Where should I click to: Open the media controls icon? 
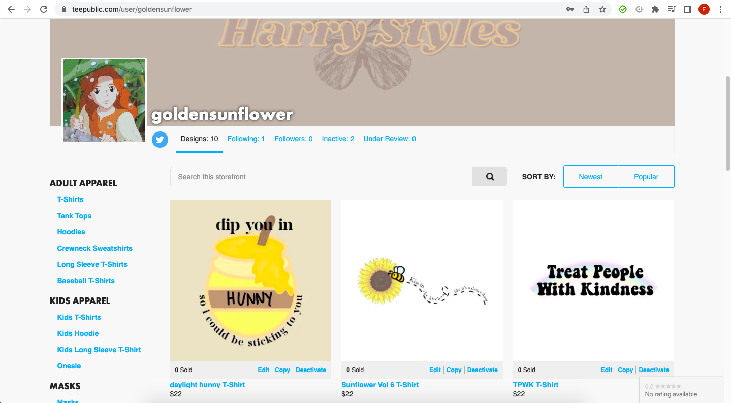pyautogui.click(x=672, y=9)
